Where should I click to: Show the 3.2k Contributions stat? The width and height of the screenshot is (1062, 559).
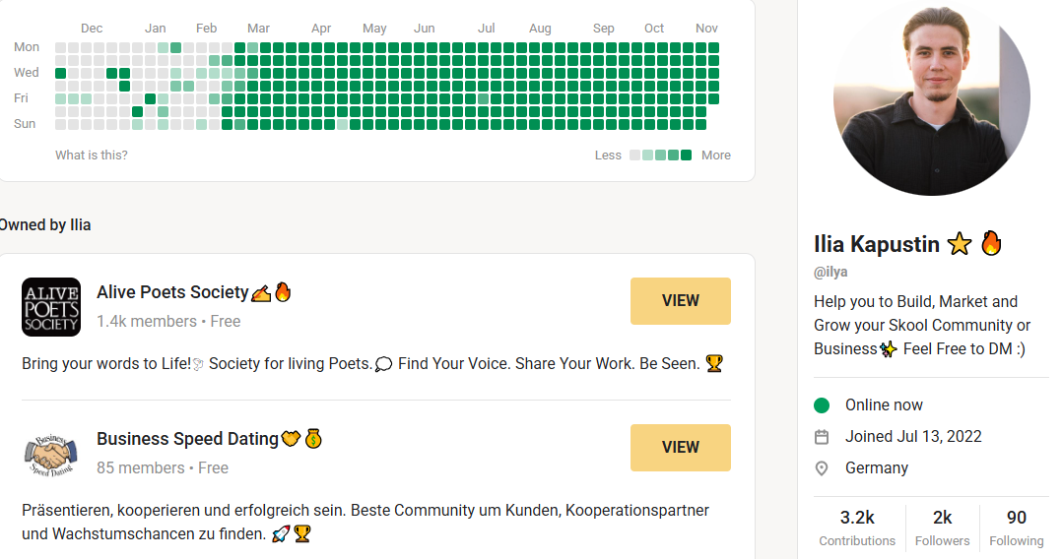857,528
